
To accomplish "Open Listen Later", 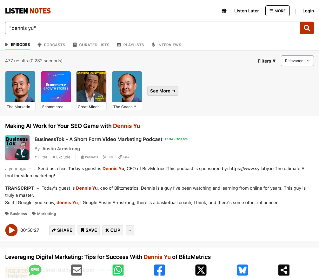I will (246, 10).
